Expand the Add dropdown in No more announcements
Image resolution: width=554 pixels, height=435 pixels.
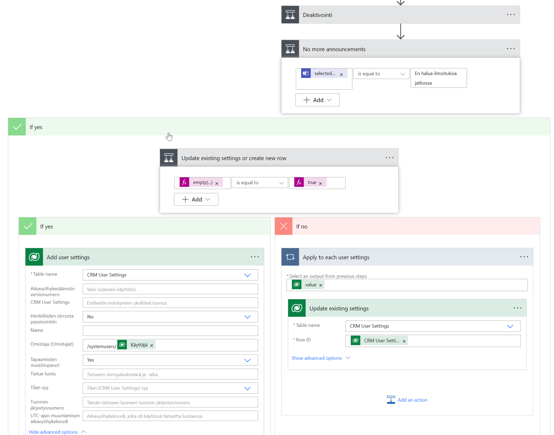coord(317,100)
